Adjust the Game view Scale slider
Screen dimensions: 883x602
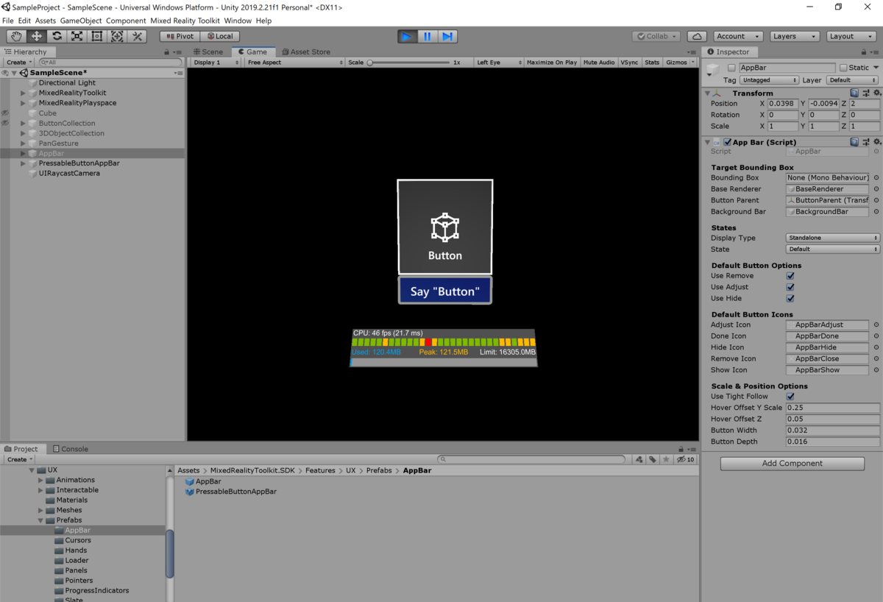point(408,63)
